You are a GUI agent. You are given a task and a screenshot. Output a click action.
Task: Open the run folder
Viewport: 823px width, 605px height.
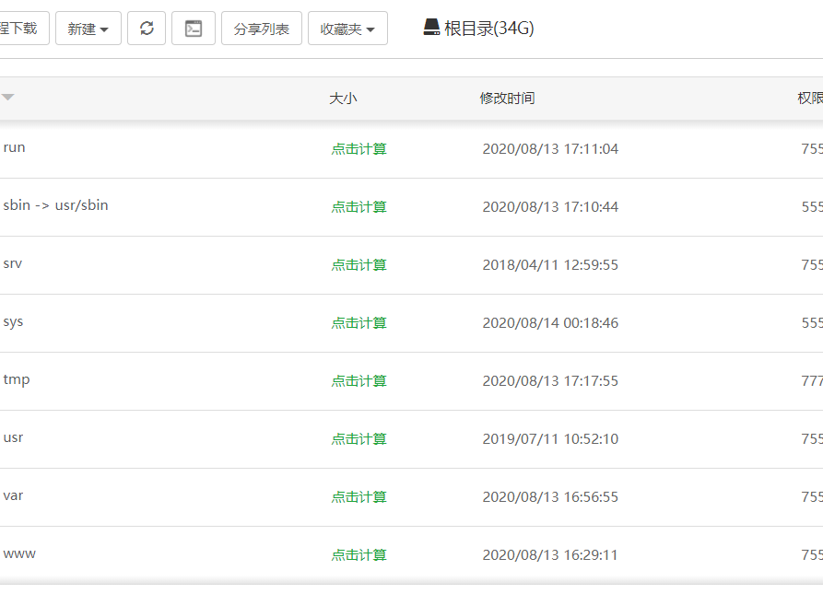[14, 147]
